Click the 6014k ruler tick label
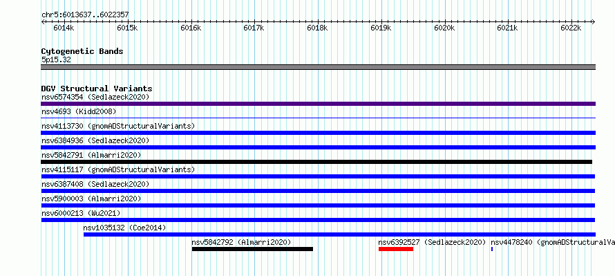The width and height of the screenshot is (615, 276). (x=64, y=28)
